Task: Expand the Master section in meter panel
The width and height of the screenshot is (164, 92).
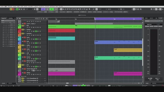Action: coord(146,21)
